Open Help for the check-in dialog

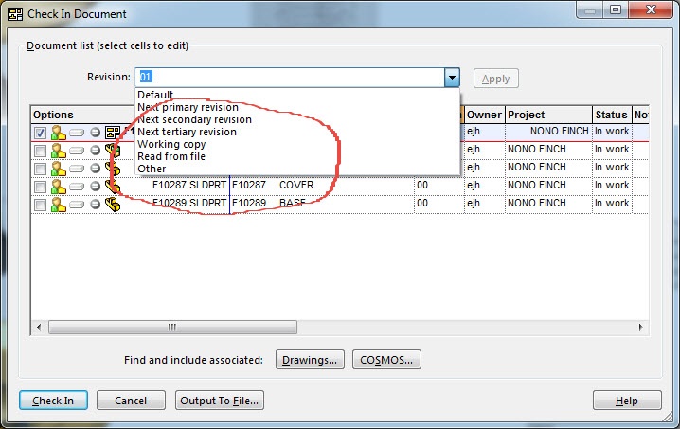click(627, 400)
